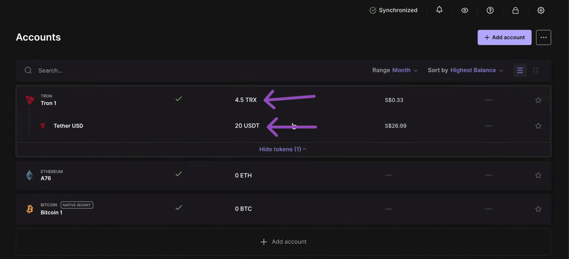569x259 pixels.
Task: Switch to grid view layout
Action: tap(536, 70)
